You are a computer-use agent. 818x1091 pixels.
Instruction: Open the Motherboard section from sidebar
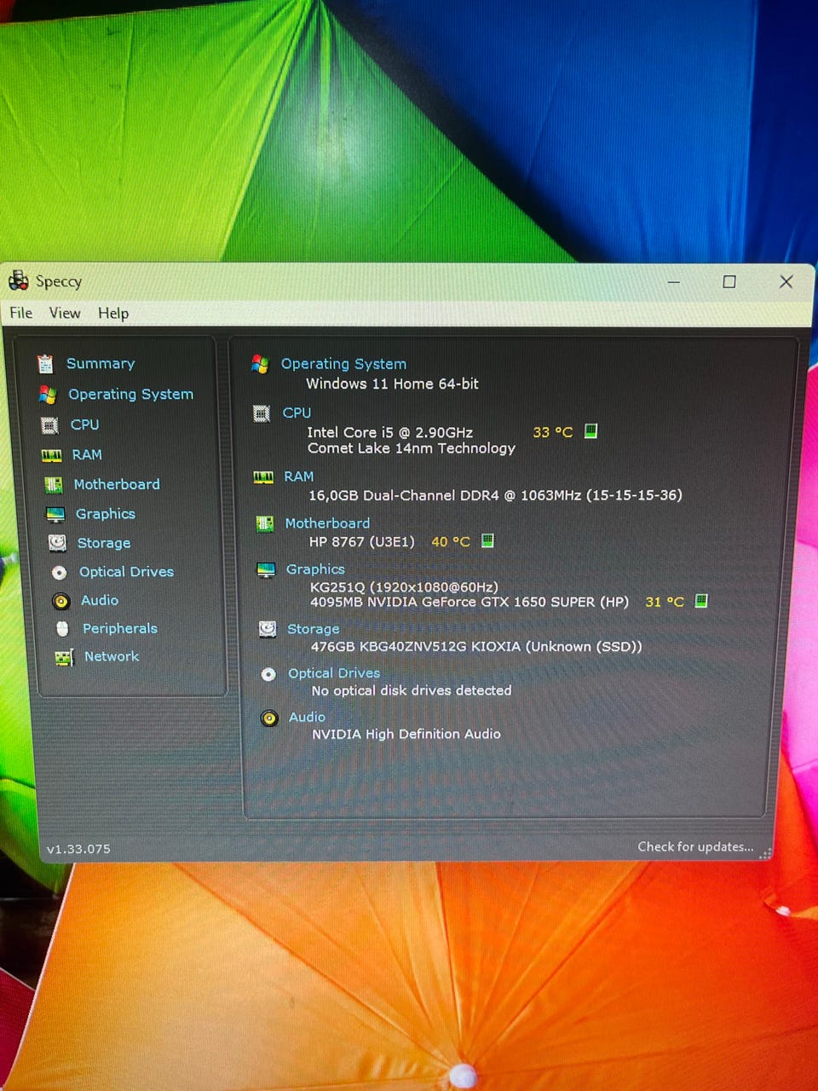coord(117,484)
